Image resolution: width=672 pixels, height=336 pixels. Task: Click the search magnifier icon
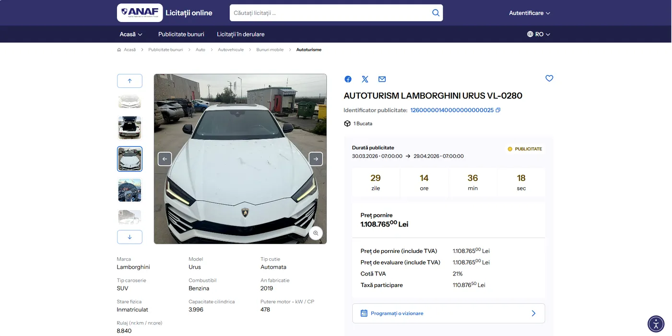point(436,13)
